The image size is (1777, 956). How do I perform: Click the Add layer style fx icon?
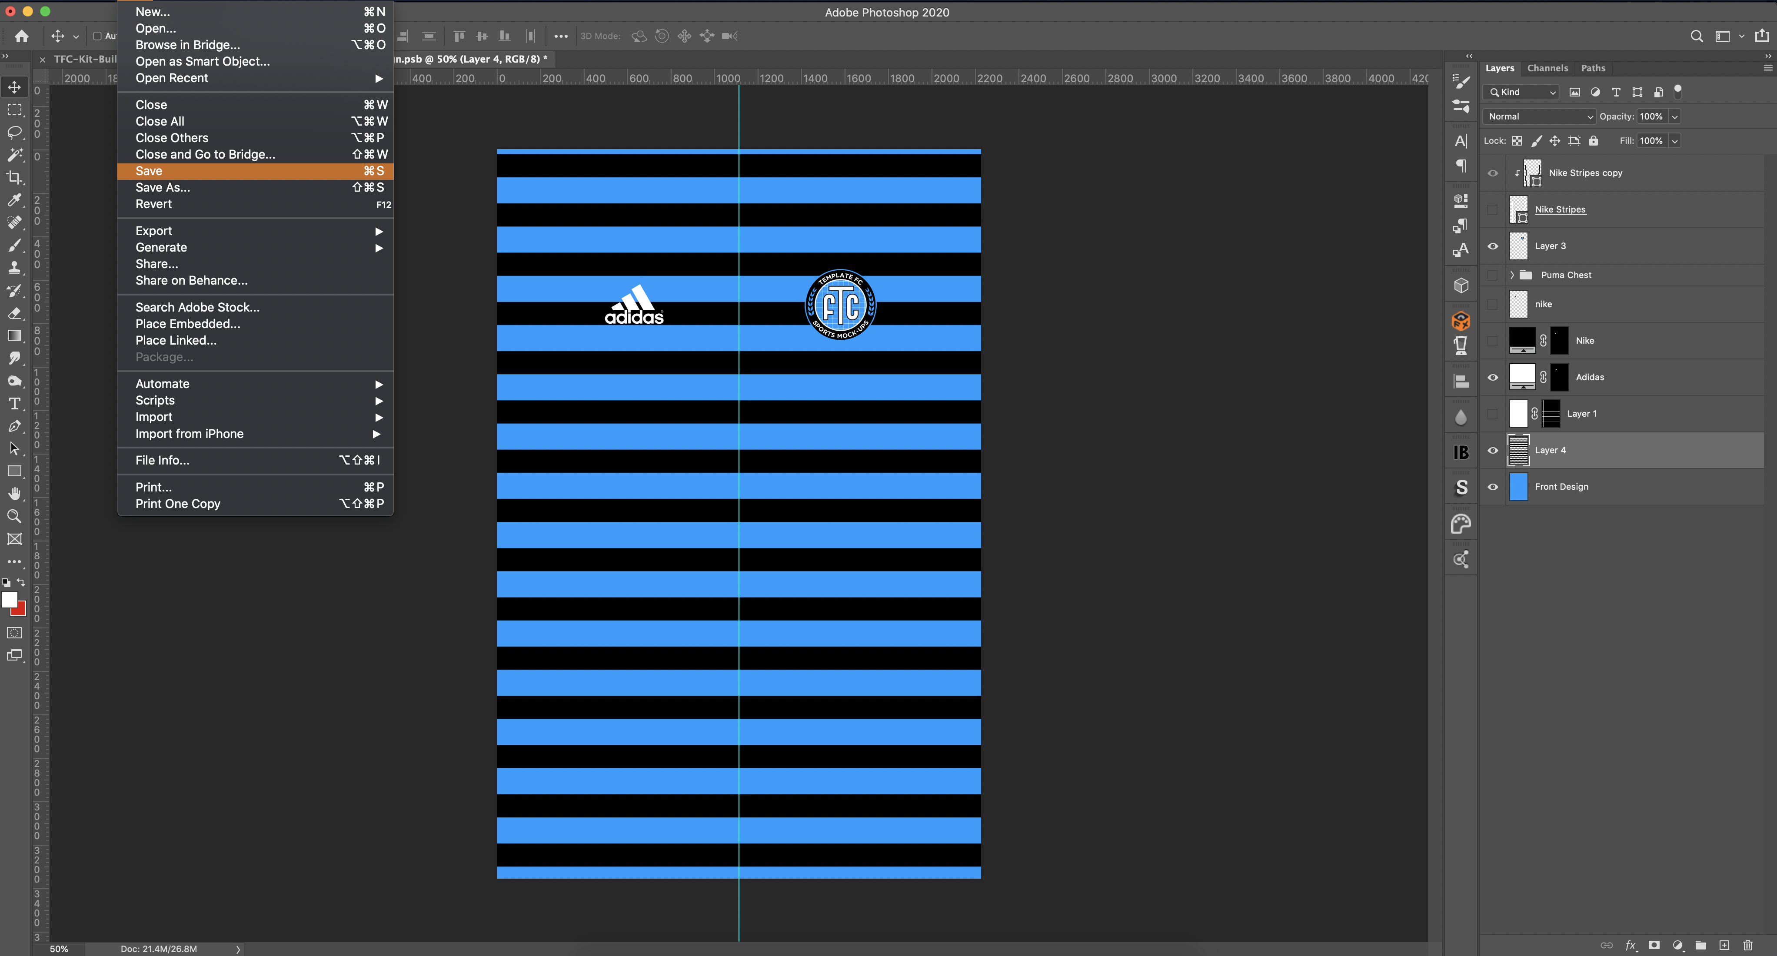[1630, 945]
